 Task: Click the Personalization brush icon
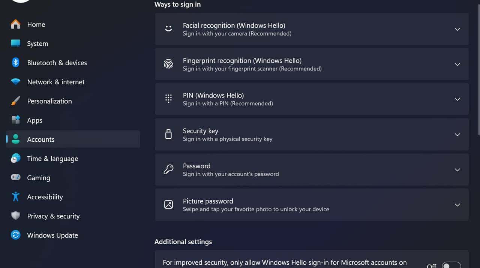[x=15, y=101]
